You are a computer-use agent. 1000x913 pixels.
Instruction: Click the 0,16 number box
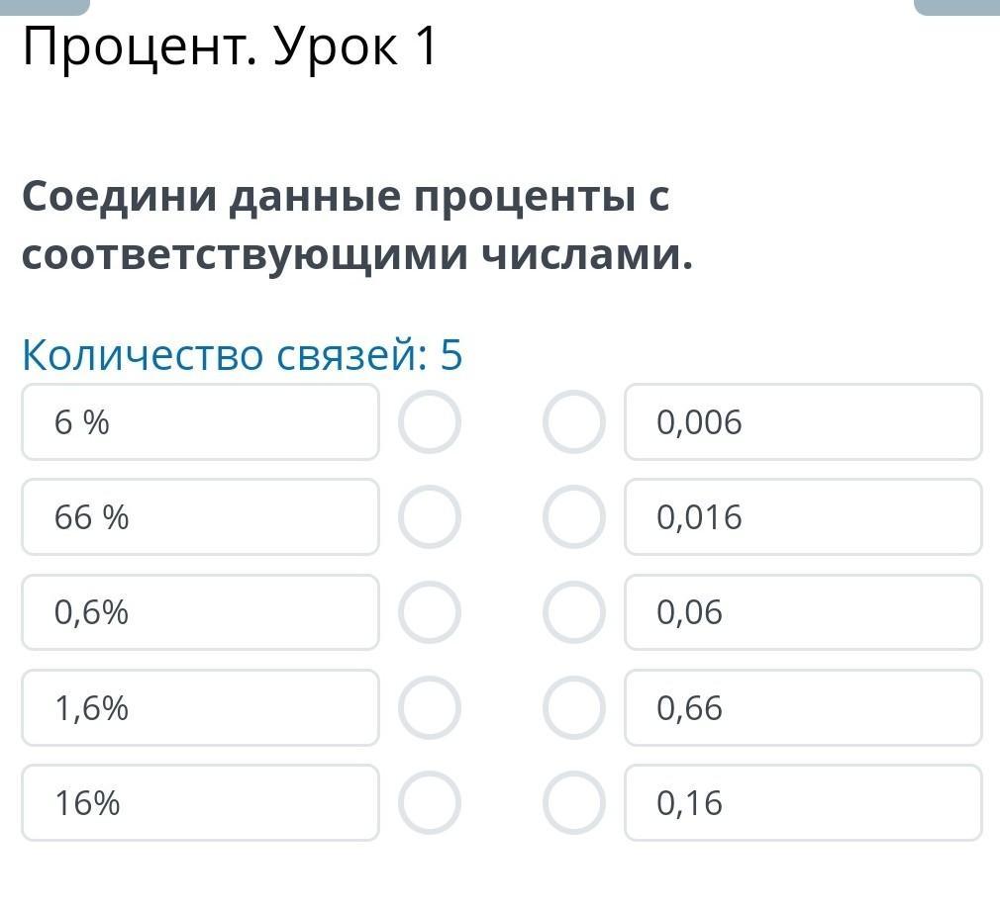[x=803, y=802]
